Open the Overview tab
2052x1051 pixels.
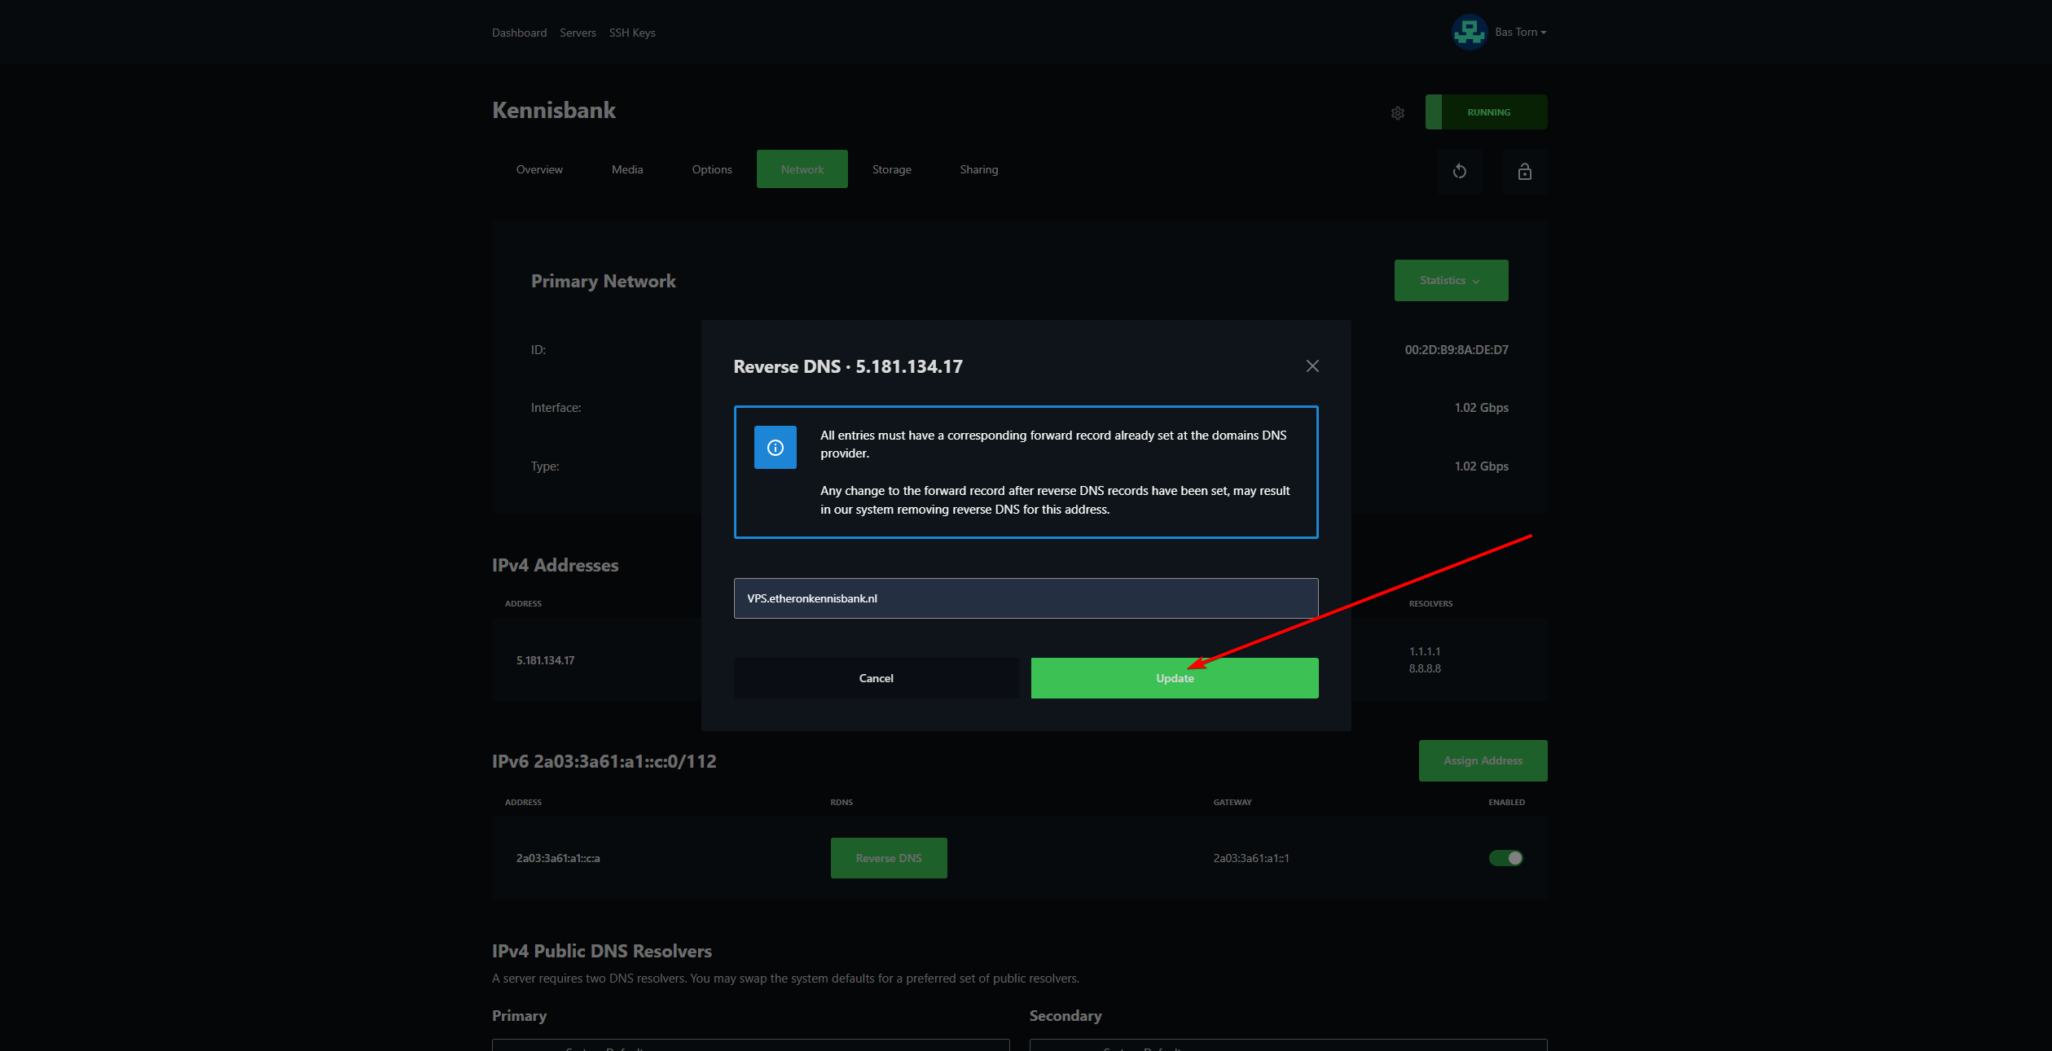point(539,169)
